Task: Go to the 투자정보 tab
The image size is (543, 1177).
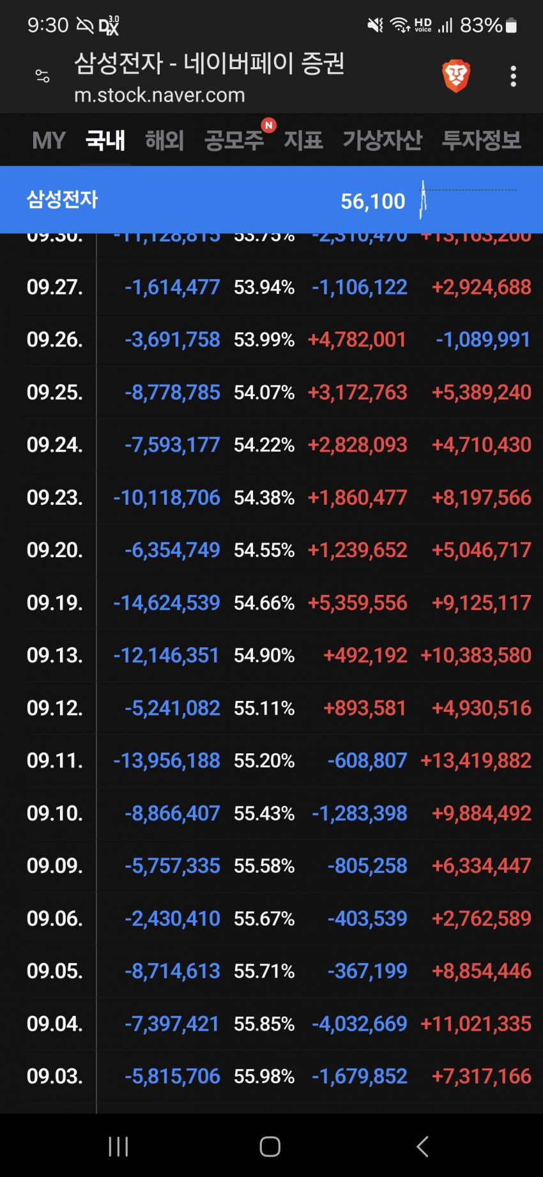Action: (482, 141)
